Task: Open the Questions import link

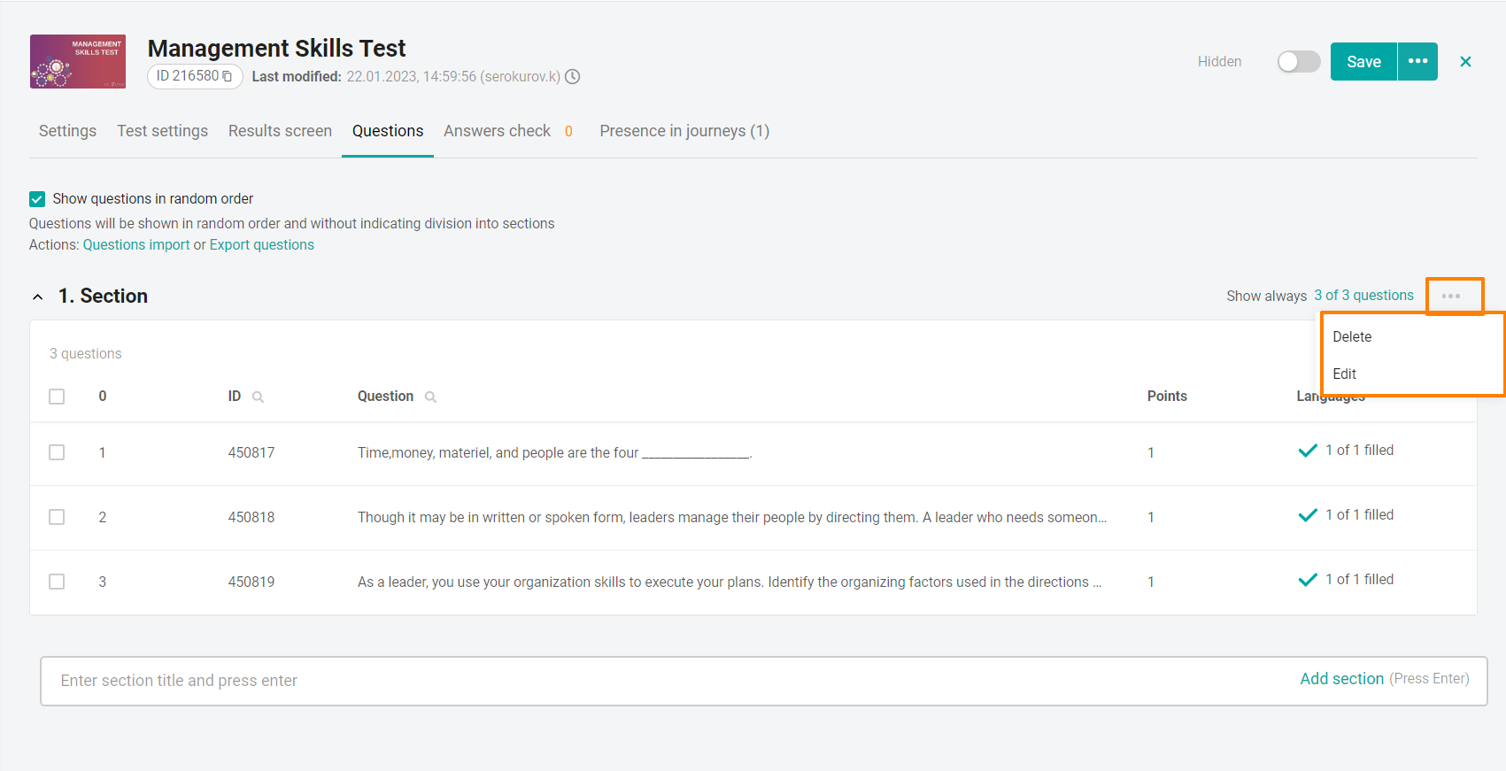Action: pos(136,245)
